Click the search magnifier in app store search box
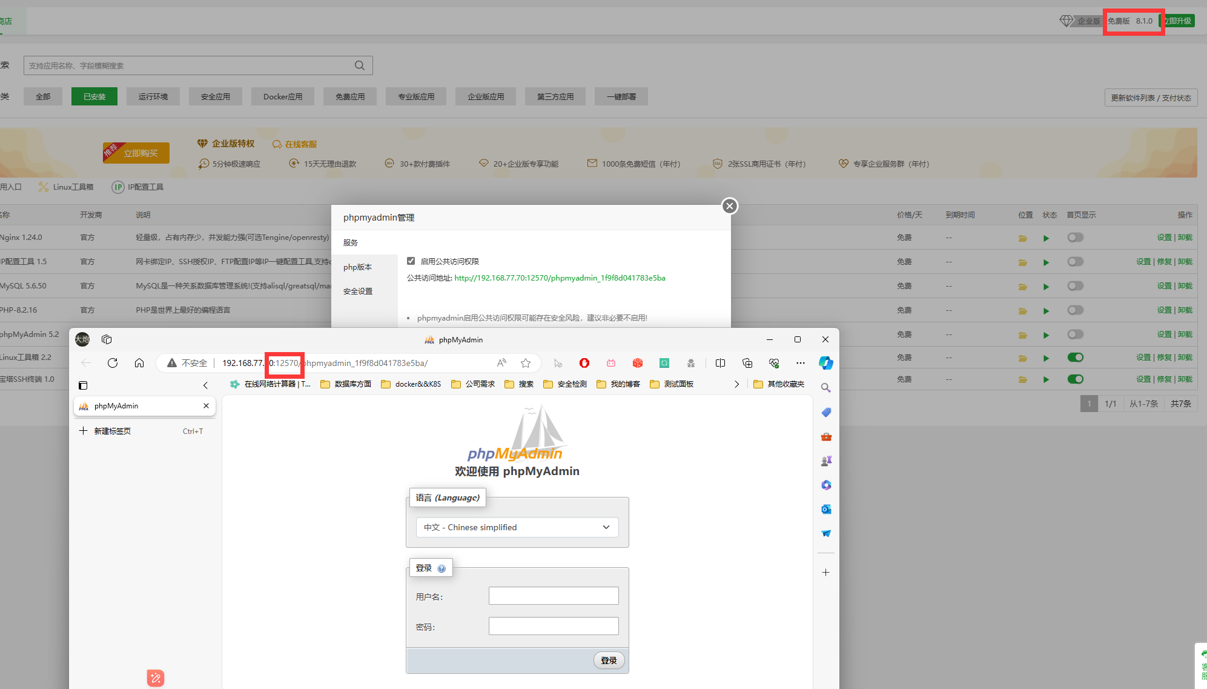 (x=360, y=65)
